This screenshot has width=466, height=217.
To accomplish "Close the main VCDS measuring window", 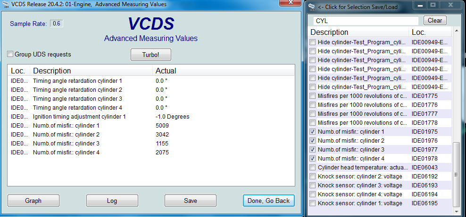I will click(291, 3).
